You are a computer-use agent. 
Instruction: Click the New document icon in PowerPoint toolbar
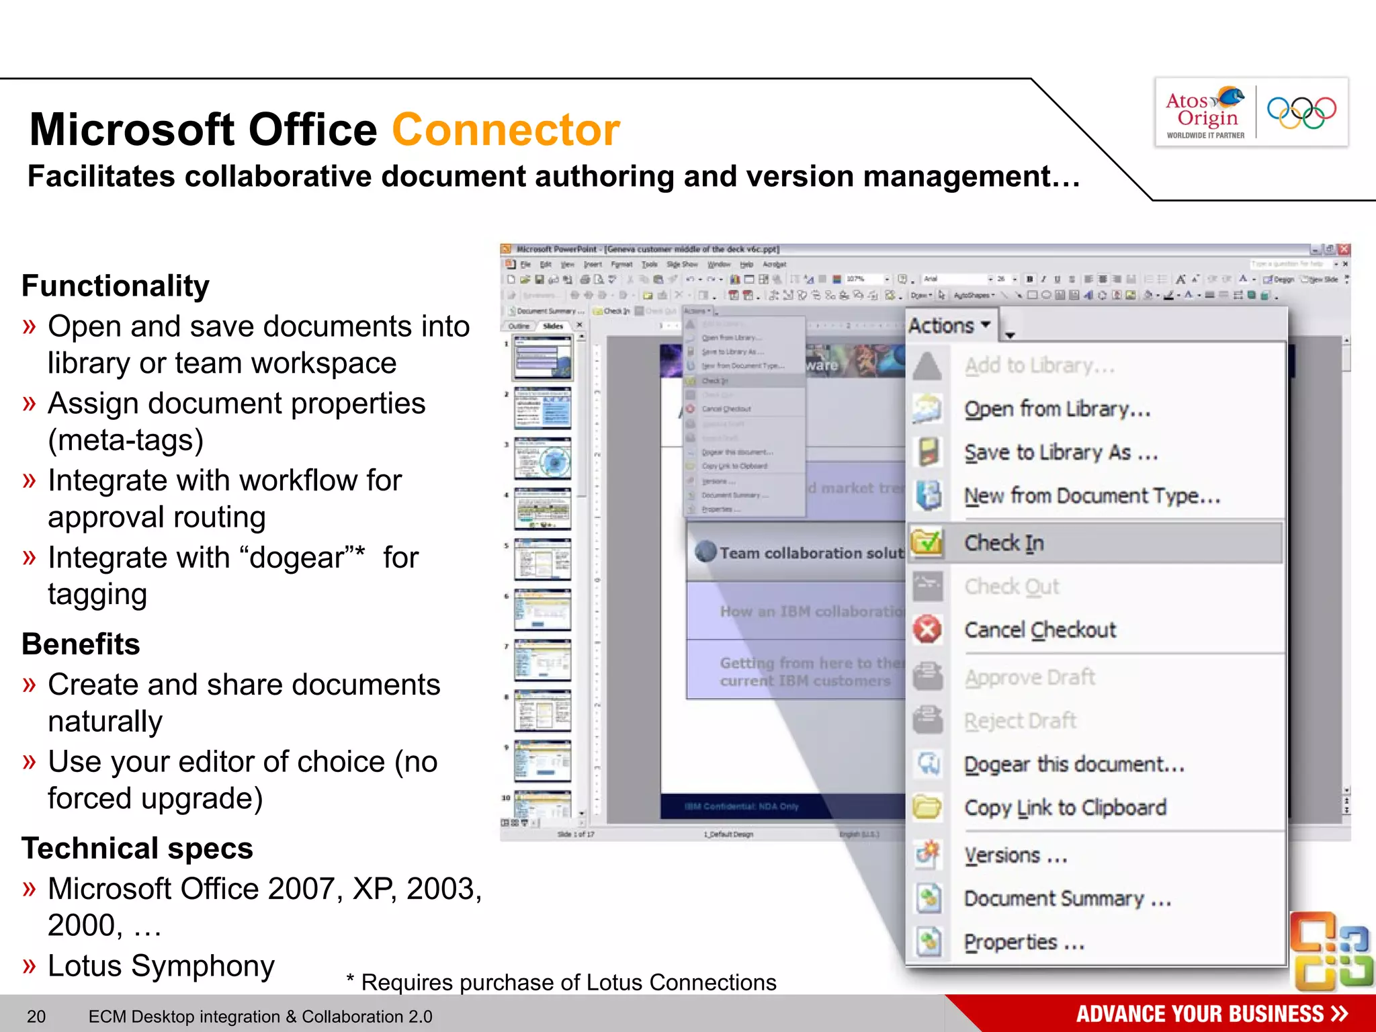pyautogui.click(x=511, y=279)
